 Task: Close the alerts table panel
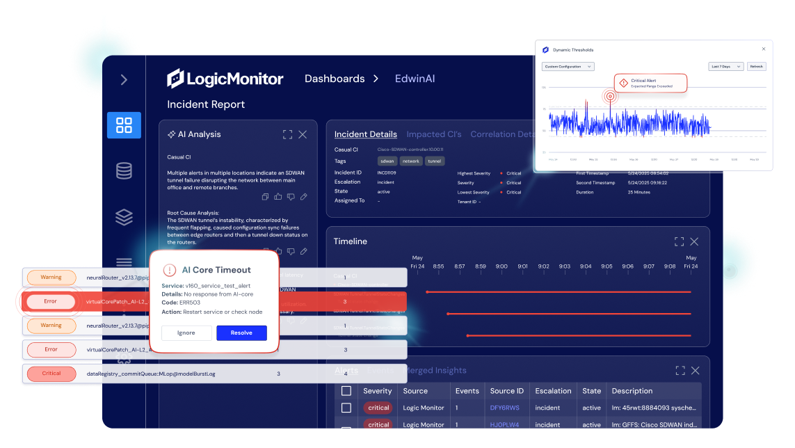[696, 371]
